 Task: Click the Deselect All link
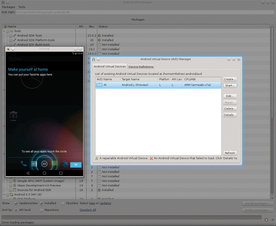tap(88, 210)
